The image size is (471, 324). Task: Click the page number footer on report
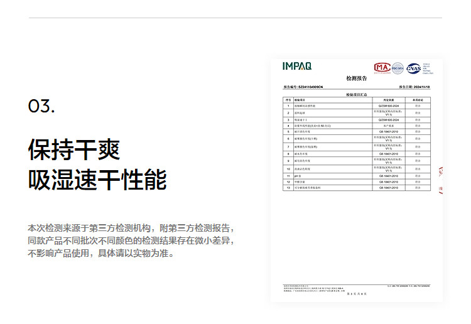click(355, 294)
